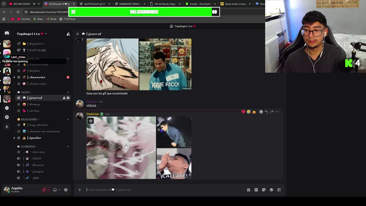This screenshot has width=366, height=206.
Task: Collapse CHATS category
Action: click(x=25, y=92)
